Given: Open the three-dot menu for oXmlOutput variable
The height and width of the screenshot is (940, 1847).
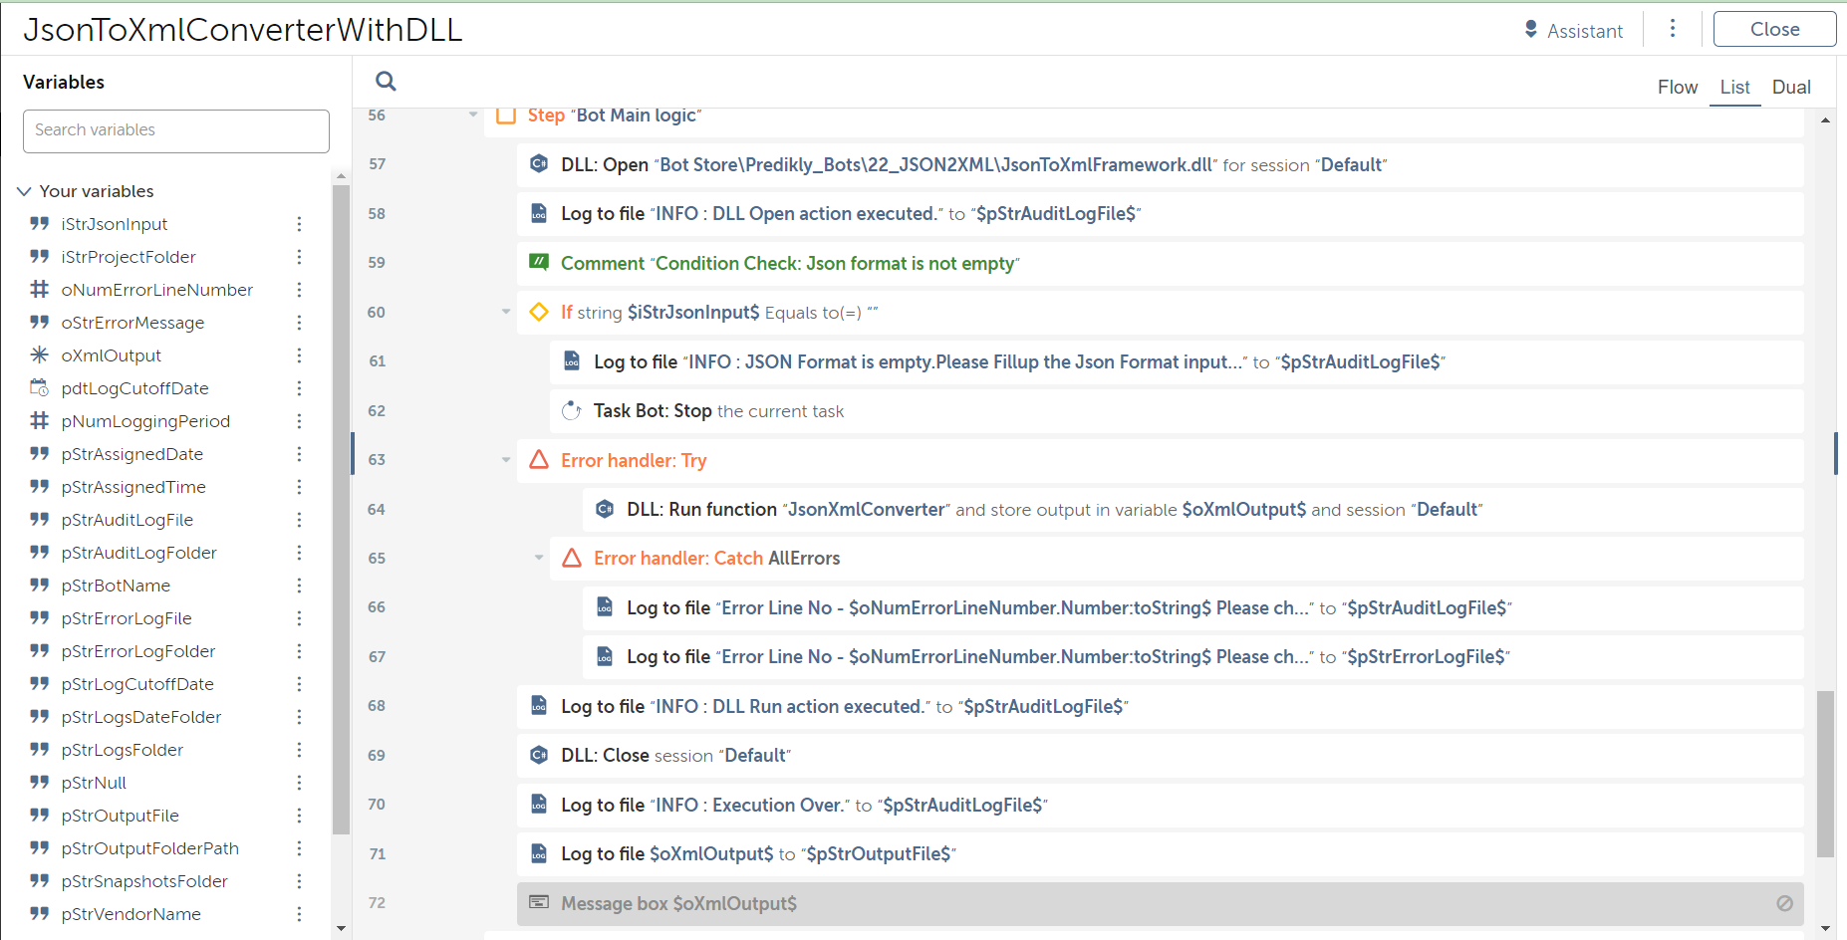Looking at the screenshot, I should pyautogui.click(x=299, y=355).
